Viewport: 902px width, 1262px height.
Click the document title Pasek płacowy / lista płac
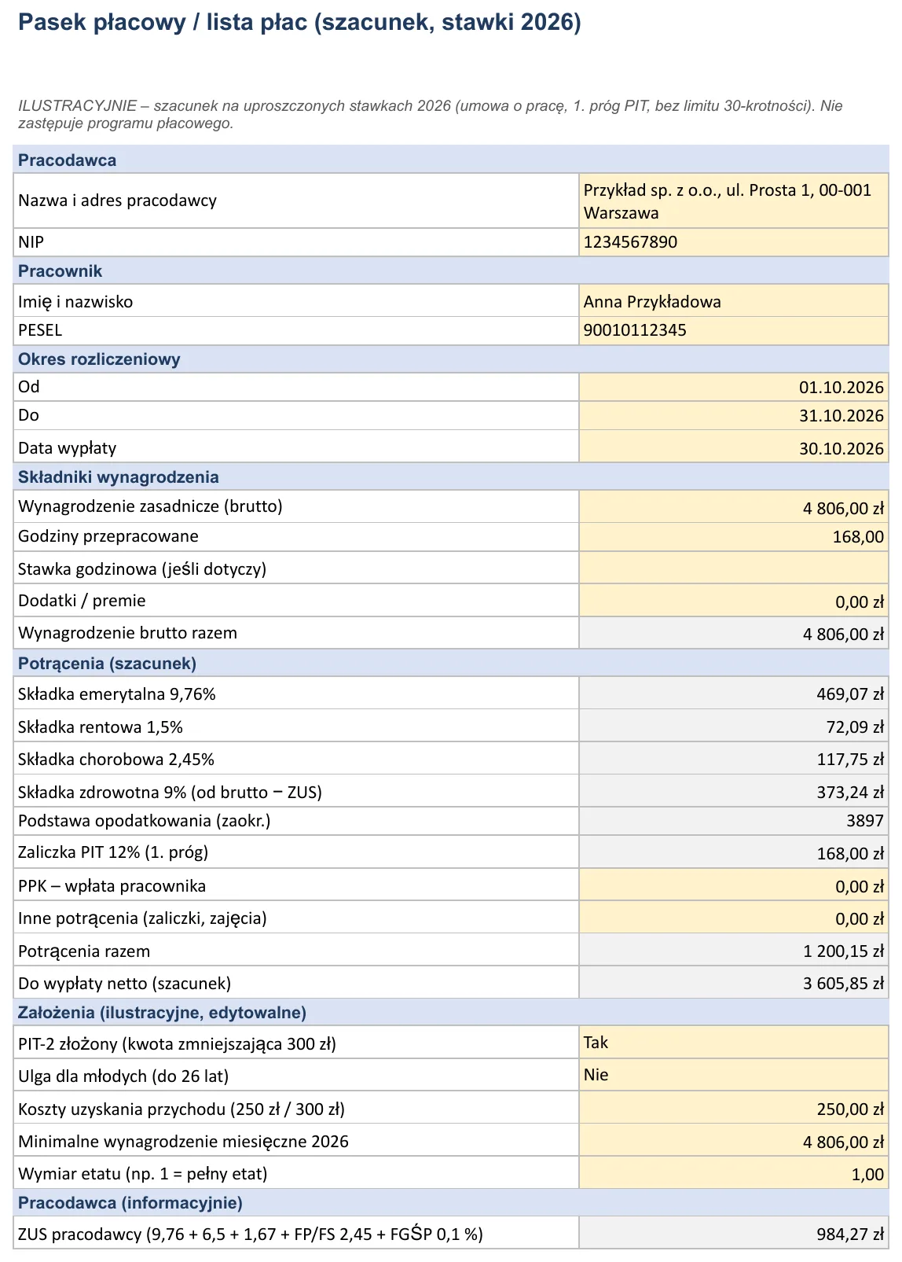click(299, 23)
